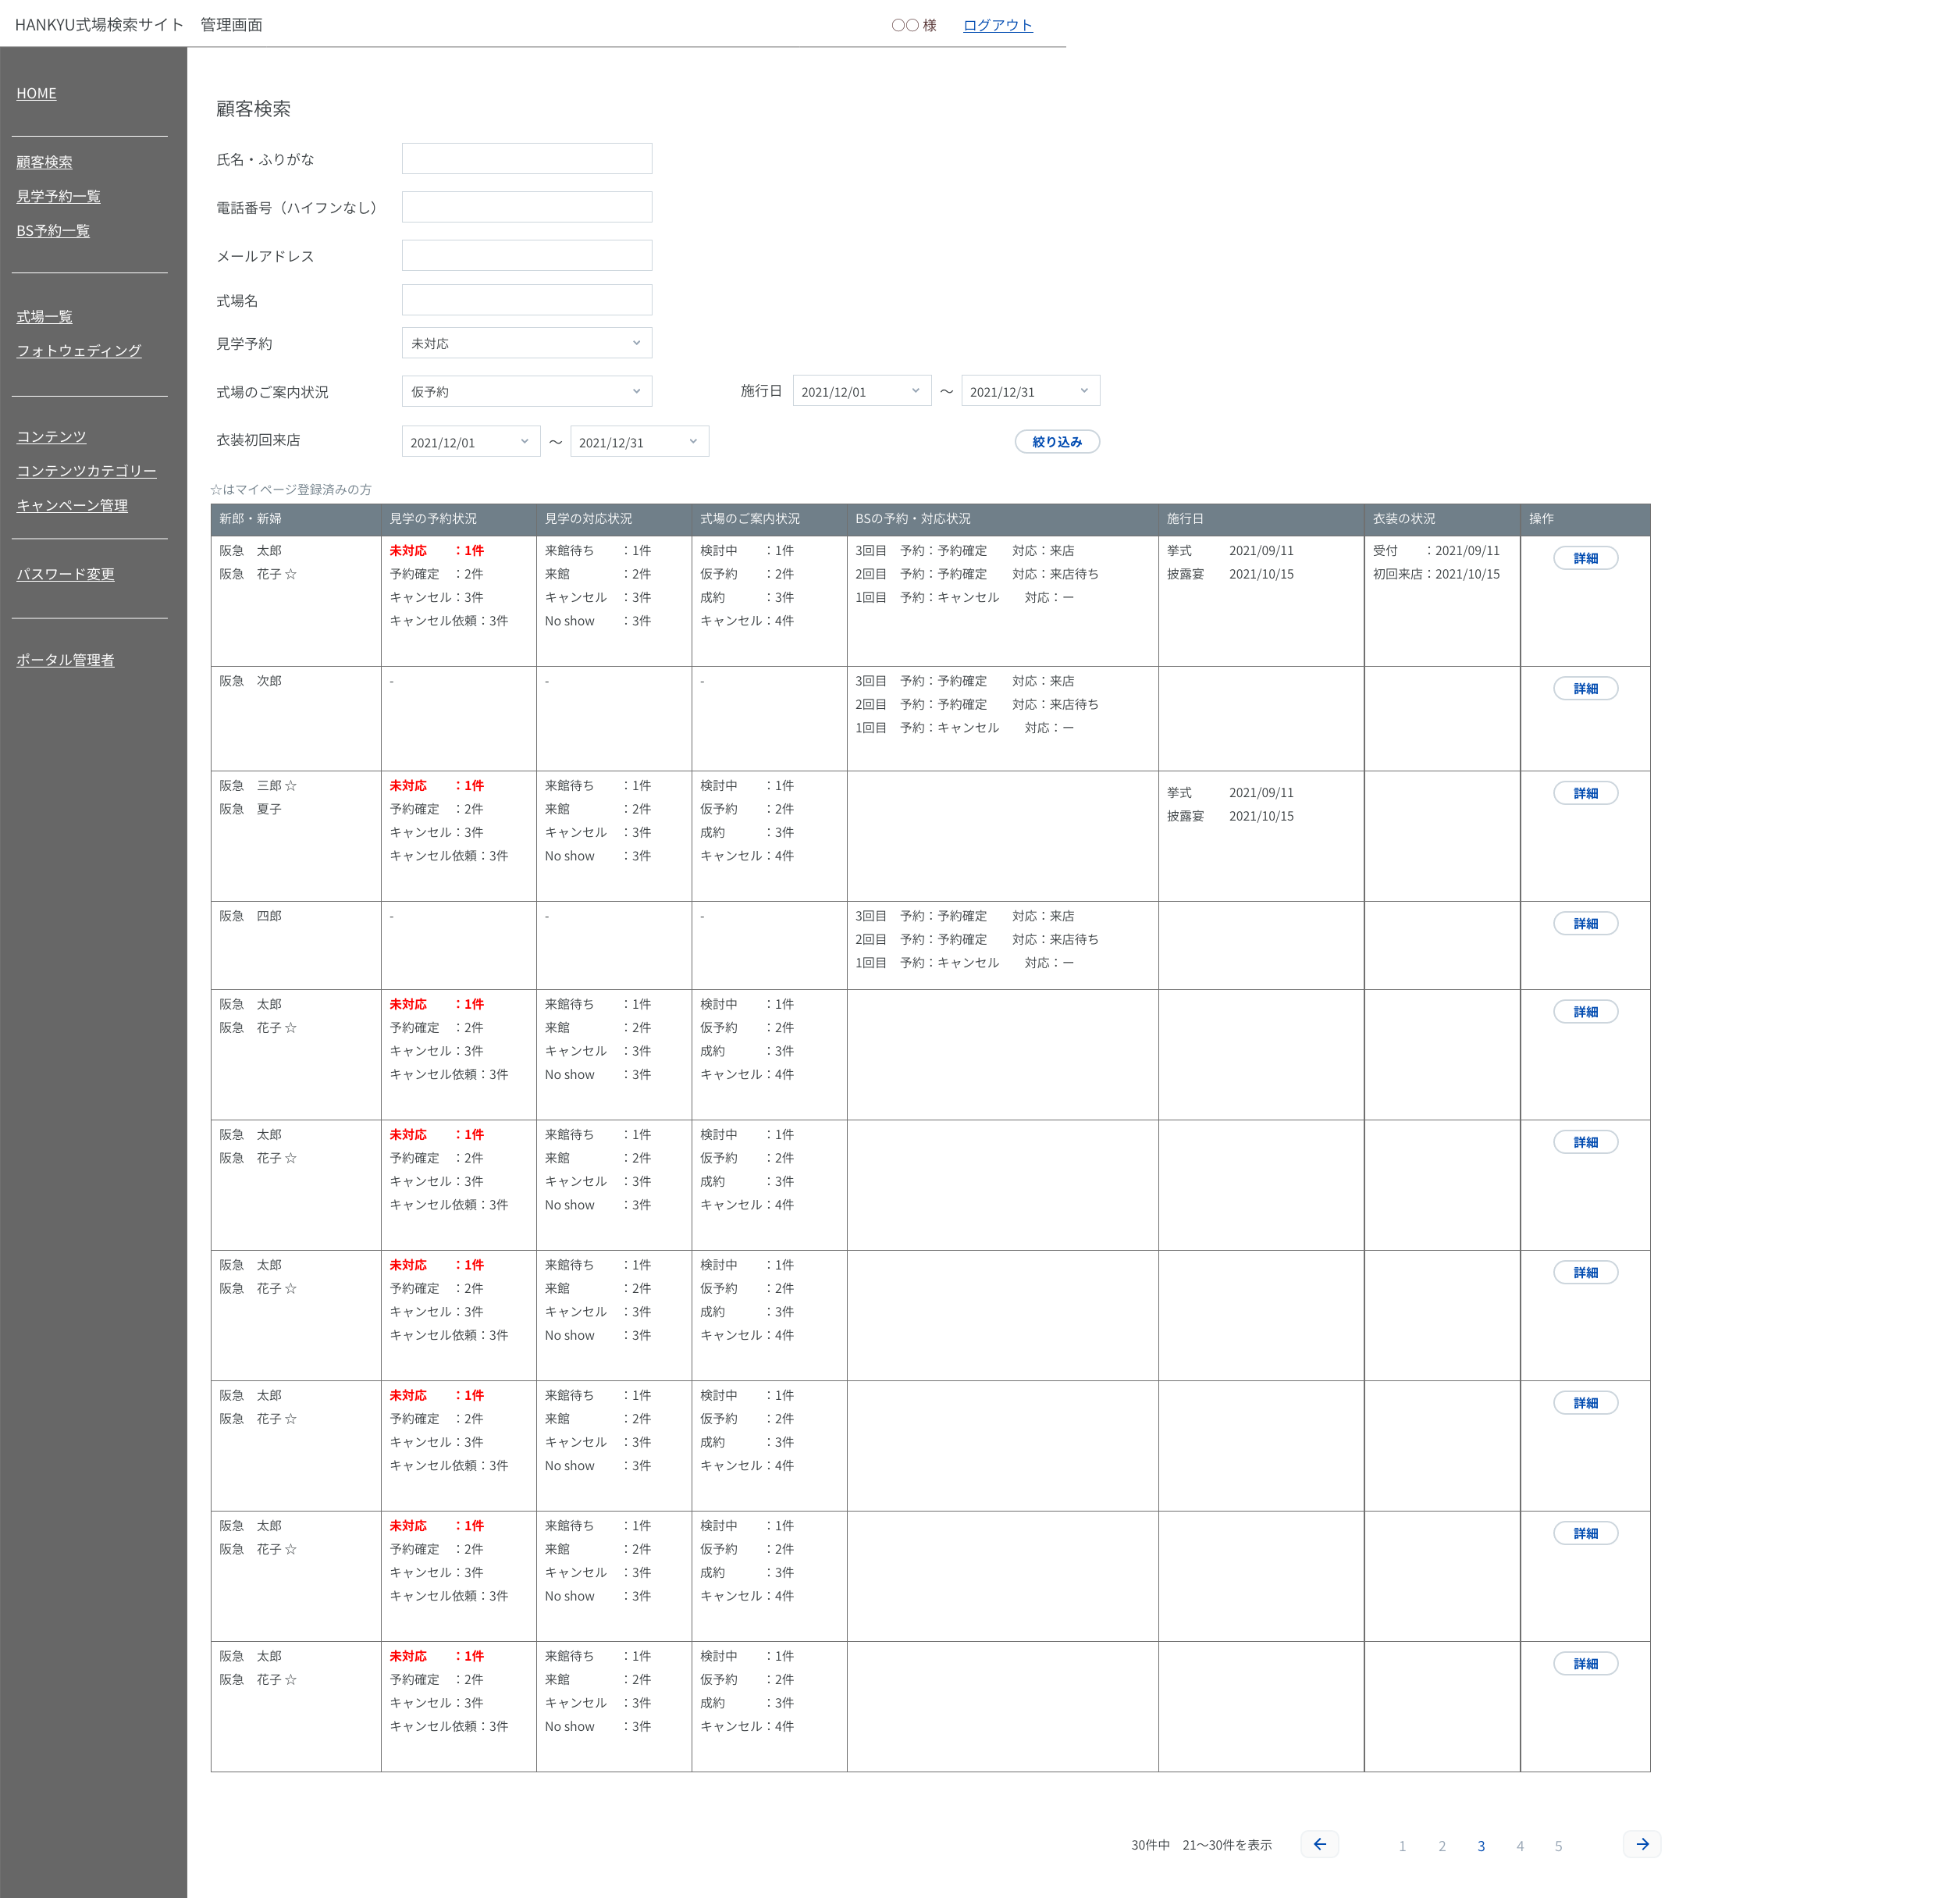Click the メールアドレス text field

click(526, 255)
